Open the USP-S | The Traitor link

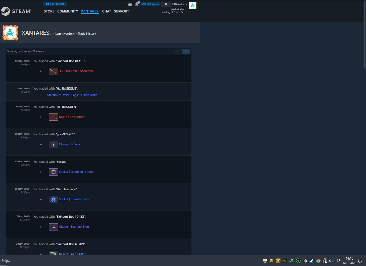72,117
